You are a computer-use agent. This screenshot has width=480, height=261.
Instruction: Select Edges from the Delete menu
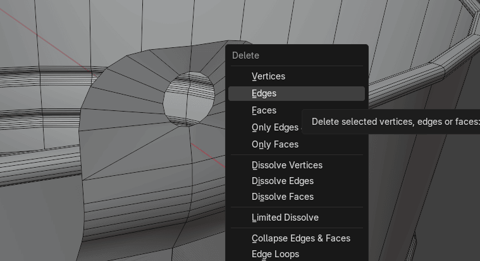click(x=264, y=93)
